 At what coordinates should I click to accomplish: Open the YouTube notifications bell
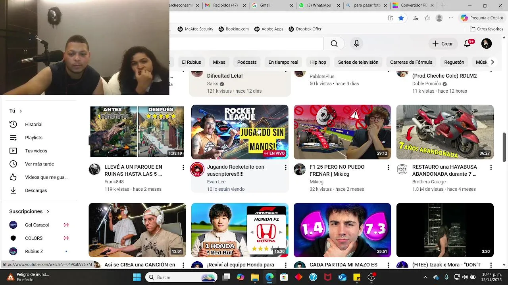point(468,44)
